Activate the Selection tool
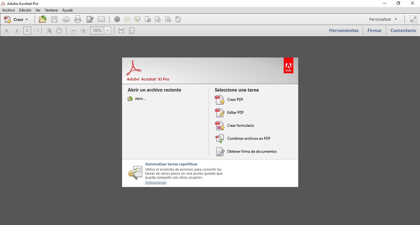The width and height of the screenshot is (420, 225). click(x=49, y=30)
